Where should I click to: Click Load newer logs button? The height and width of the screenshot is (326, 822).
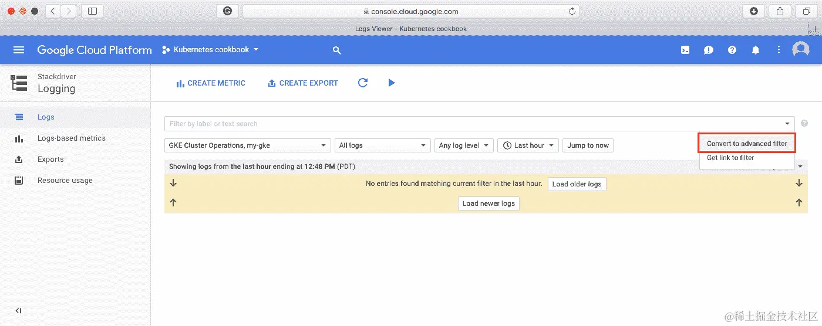(489, 203)
